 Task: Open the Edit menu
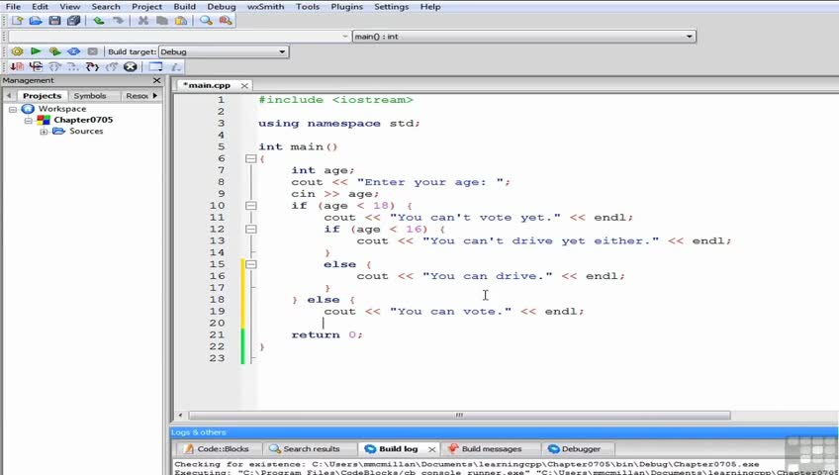[x=41, y=6]
